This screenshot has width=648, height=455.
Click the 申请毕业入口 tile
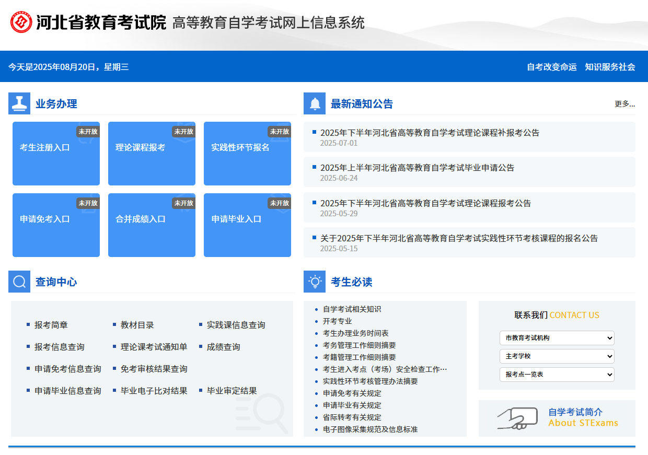[247, 225]
